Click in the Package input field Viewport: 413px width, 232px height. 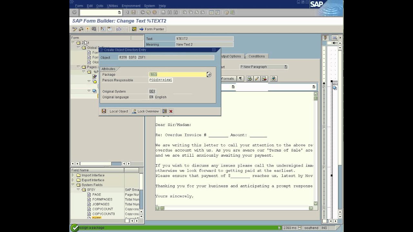click(177, 74)
